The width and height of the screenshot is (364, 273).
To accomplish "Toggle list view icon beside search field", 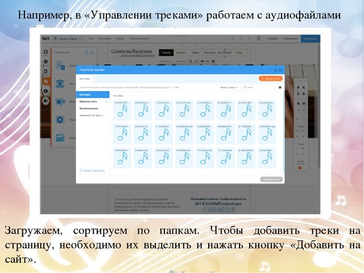I will point(280,88).
